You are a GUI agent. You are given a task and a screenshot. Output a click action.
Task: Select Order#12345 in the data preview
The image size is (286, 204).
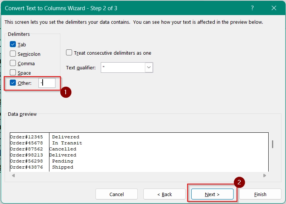[26, 137]
